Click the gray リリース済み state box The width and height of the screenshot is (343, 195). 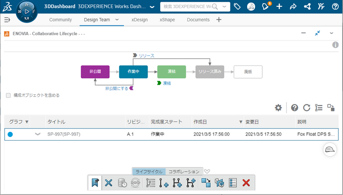tap(210, 72)
